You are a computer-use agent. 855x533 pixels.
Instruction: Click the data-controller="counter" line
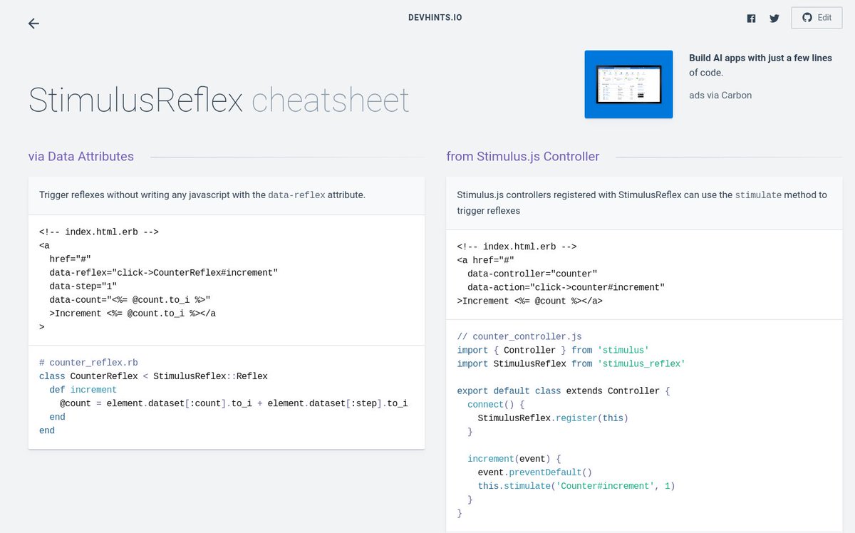532,274
